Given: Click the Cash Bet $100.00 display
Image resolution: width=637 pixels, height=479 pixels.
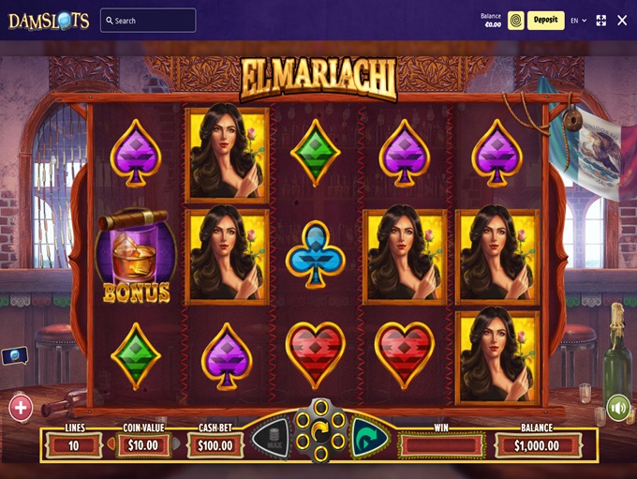Looking at the screenshot, I should (215, 445).
